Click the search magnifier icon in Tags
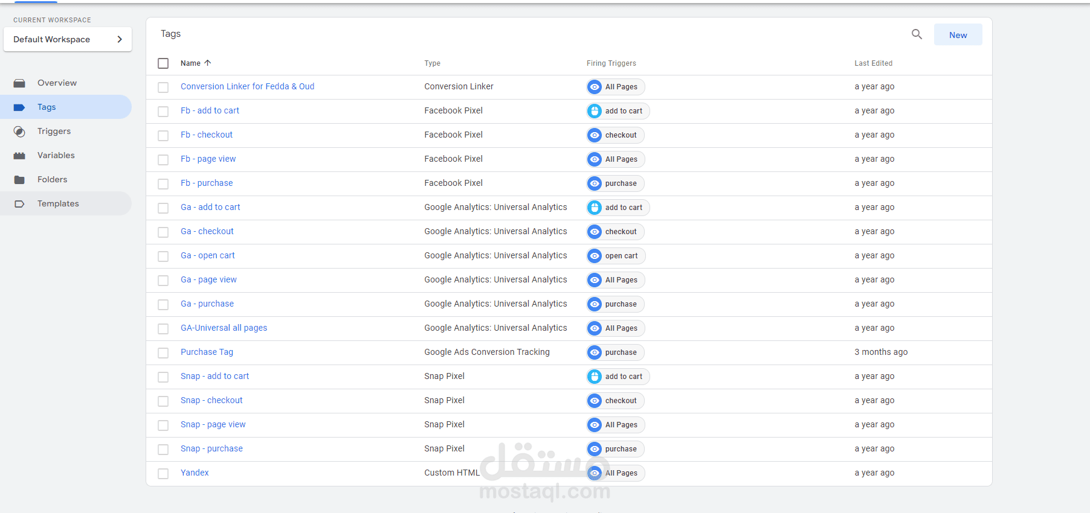The image size is (1090, 513). pos(917,34)
